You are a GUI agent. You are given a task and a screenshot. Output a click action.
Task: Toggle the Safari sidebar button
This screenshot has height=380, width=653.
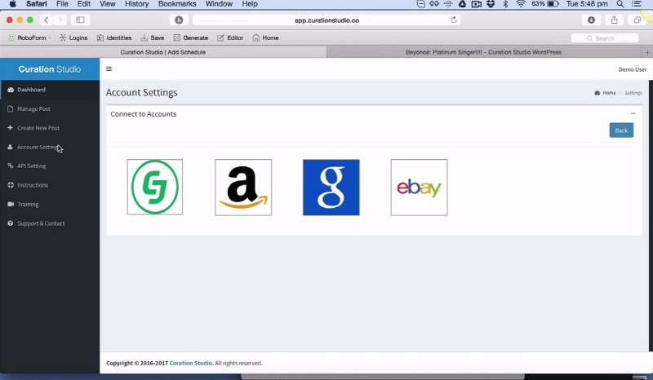[80, 20]
